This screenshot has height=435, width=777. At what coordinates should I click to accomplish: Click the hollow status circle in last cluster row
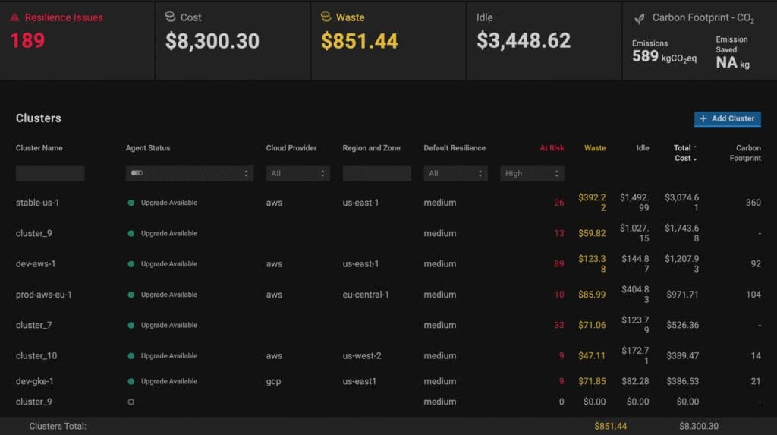[131, 402]
